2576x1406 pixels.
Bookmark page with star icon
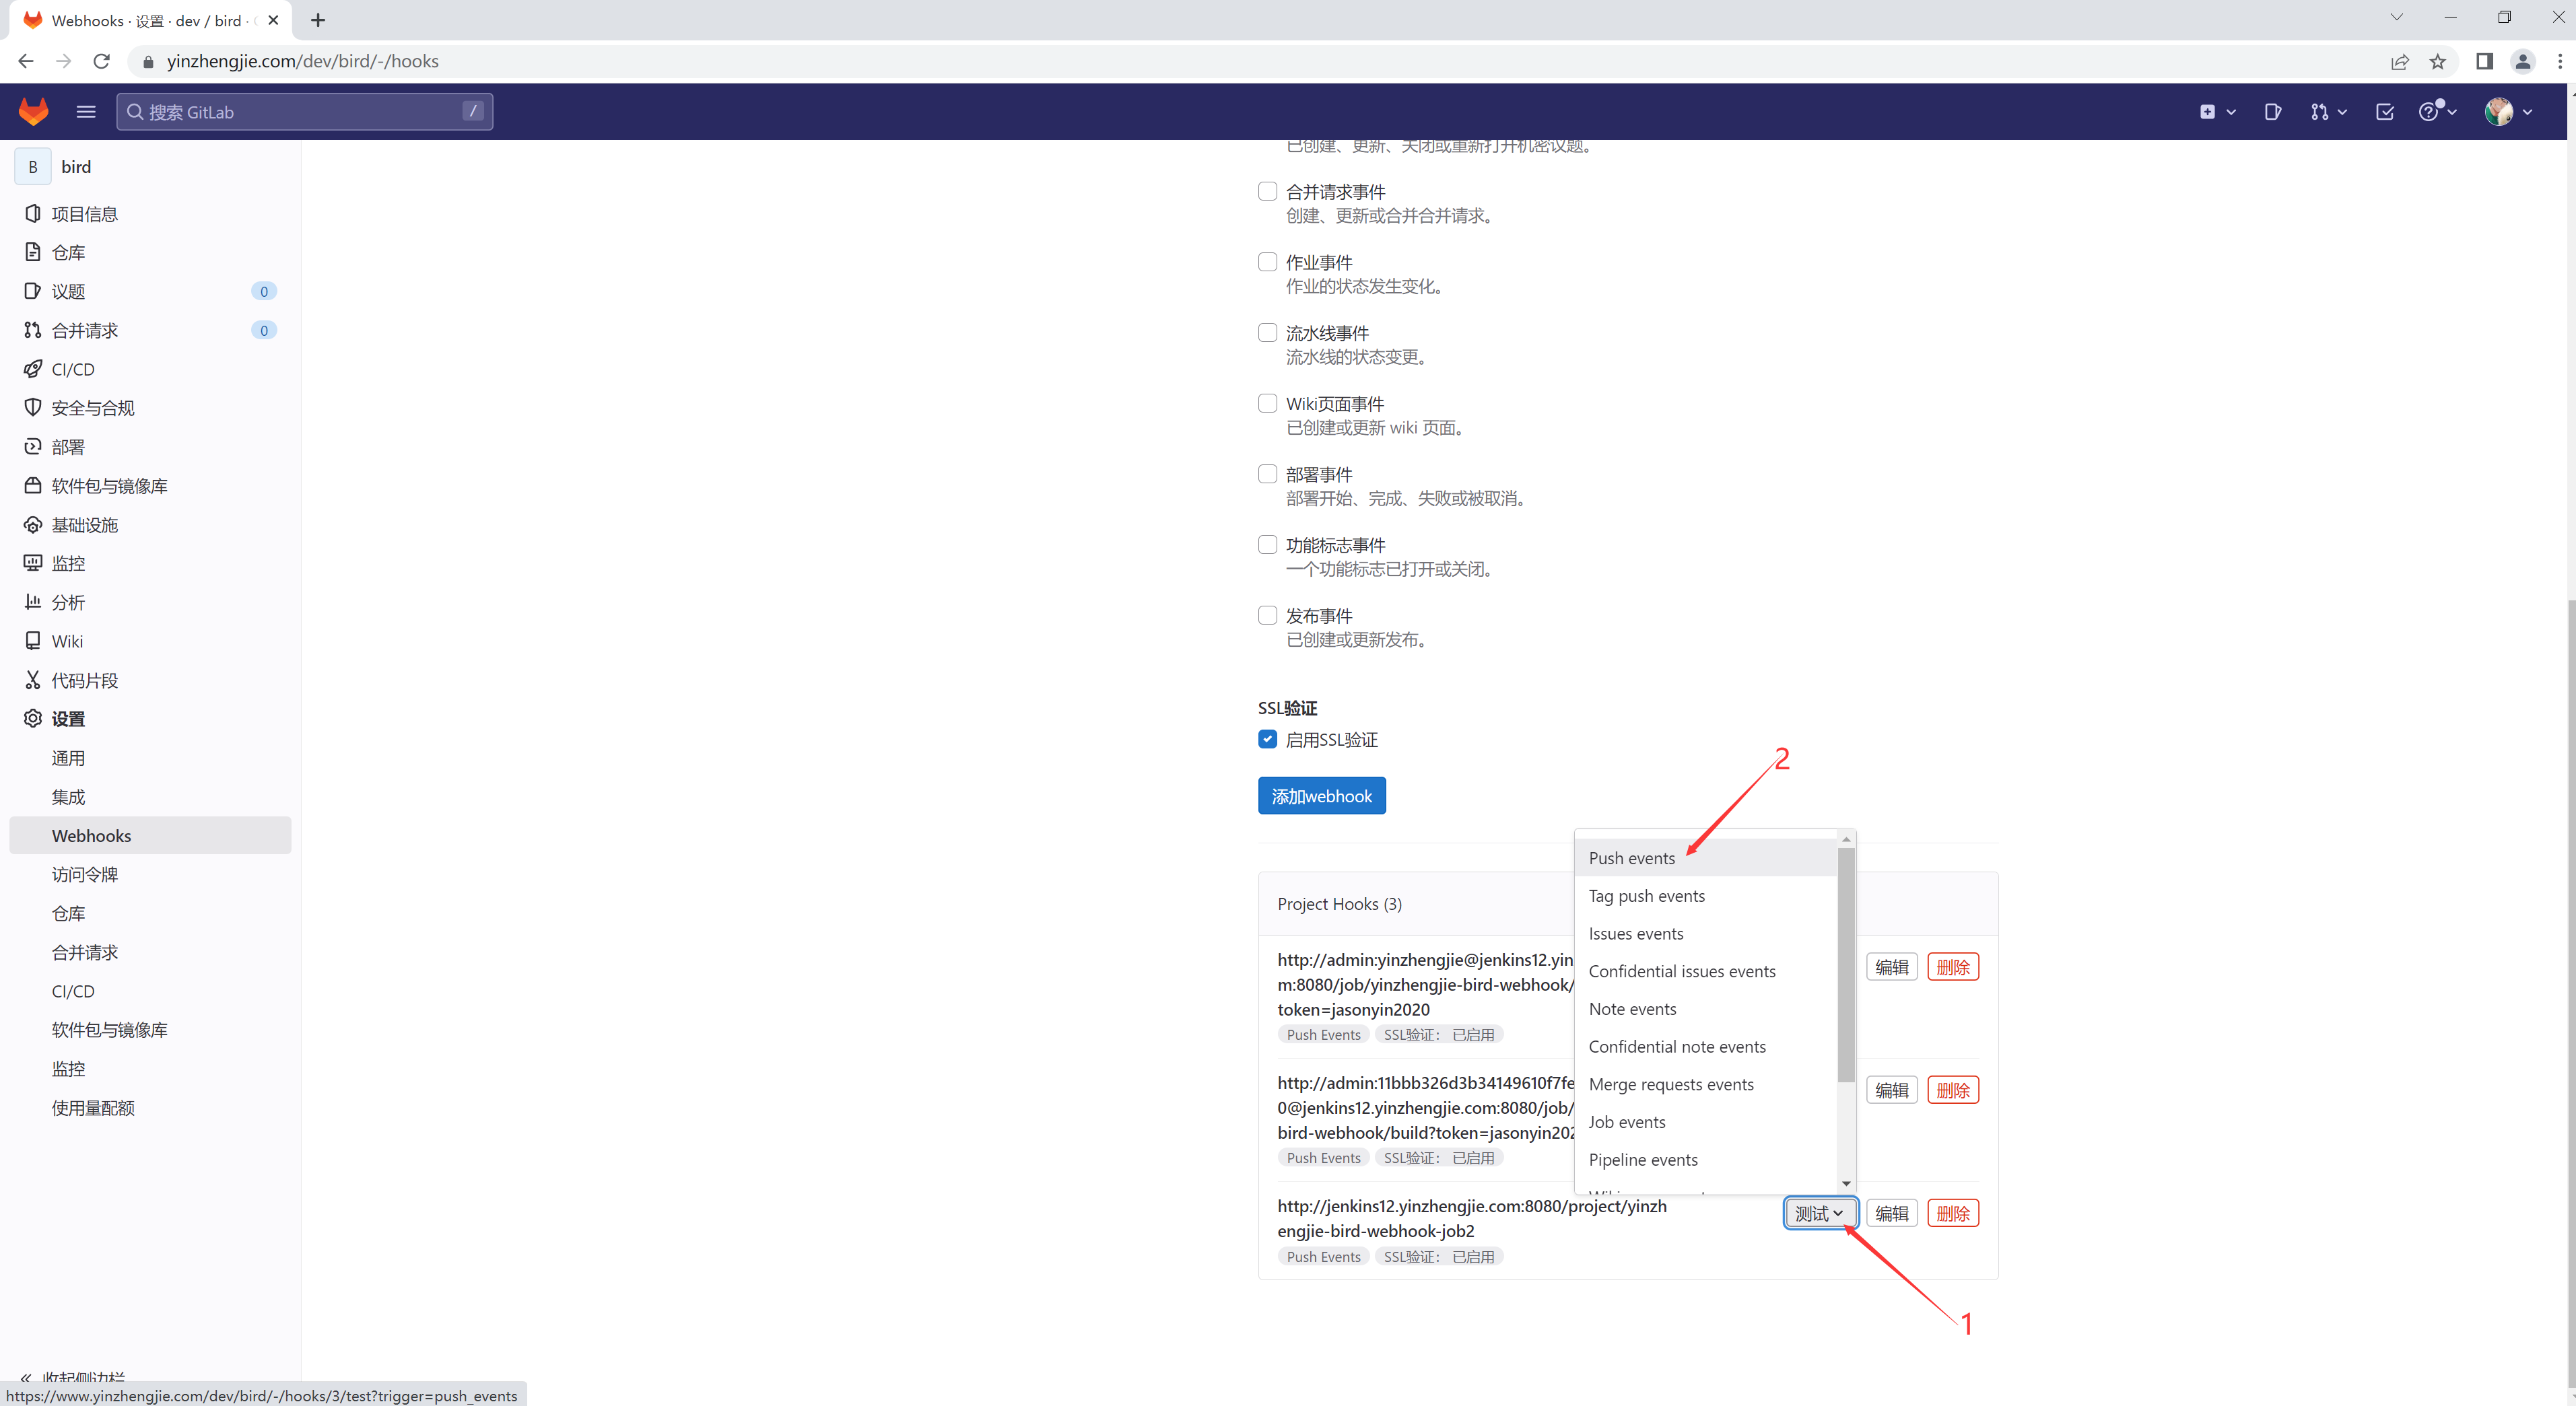click(x=2437, y=61)
